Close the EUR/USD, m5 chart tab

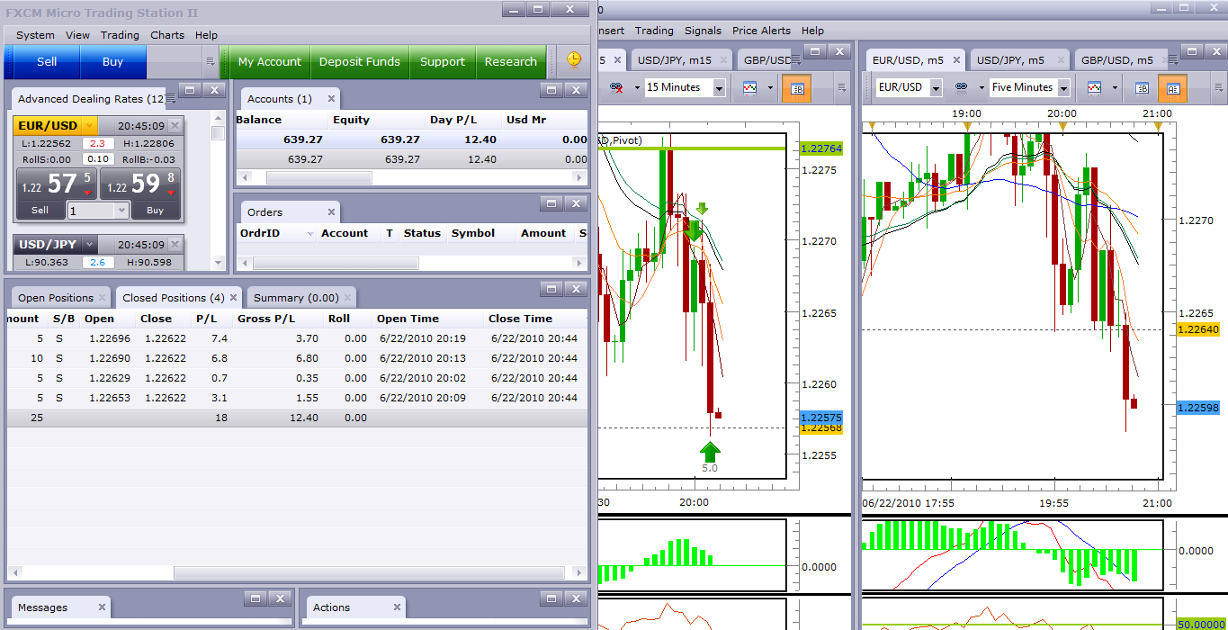point(956,60)
